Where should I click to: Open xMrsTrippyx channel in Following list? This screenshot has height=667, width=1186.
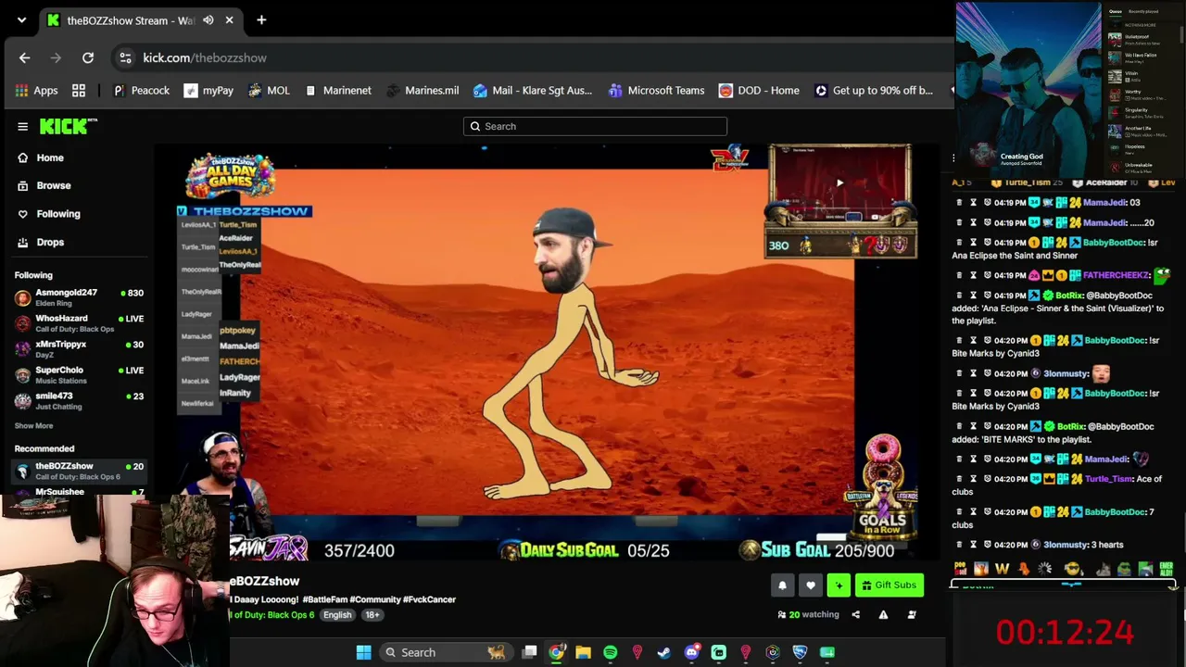pos(79,349)
